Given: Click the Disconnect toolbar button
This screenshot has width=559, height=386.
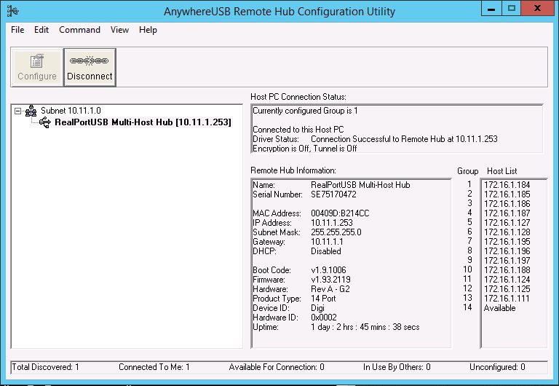Looking at the screenshot, I should point(90,68).
